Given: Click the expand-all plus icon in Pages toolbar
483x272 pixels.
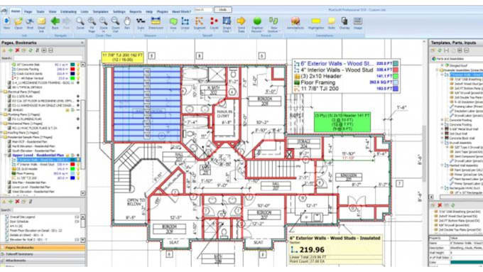Looking at the screenshot, I should pyautogui.click(x=44, y=50).
